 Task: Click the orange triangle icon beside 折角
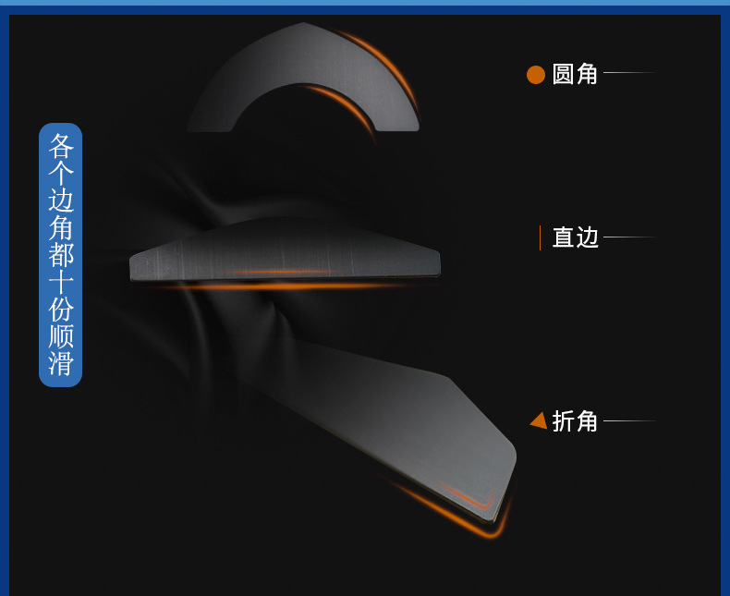point(539,420)
